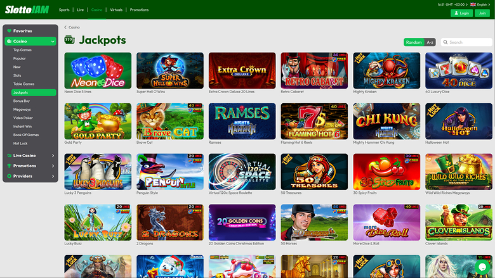The width and height of the screenshot is (495, 278).
Task: Open the 50 Treasures game
Action: click(314, 172)
